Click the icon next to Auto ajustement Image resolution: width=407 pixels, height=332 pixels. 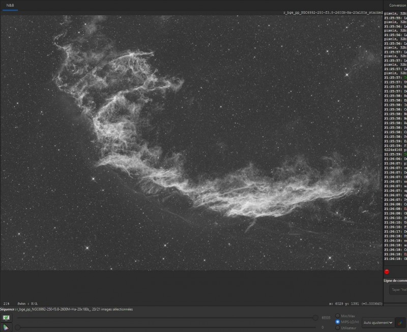400,323
